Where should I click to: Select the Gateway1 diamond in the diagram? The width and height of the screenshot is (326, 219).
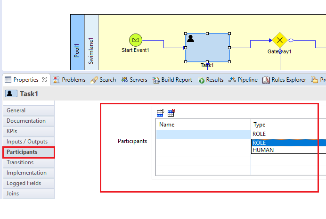coord(280,40)
